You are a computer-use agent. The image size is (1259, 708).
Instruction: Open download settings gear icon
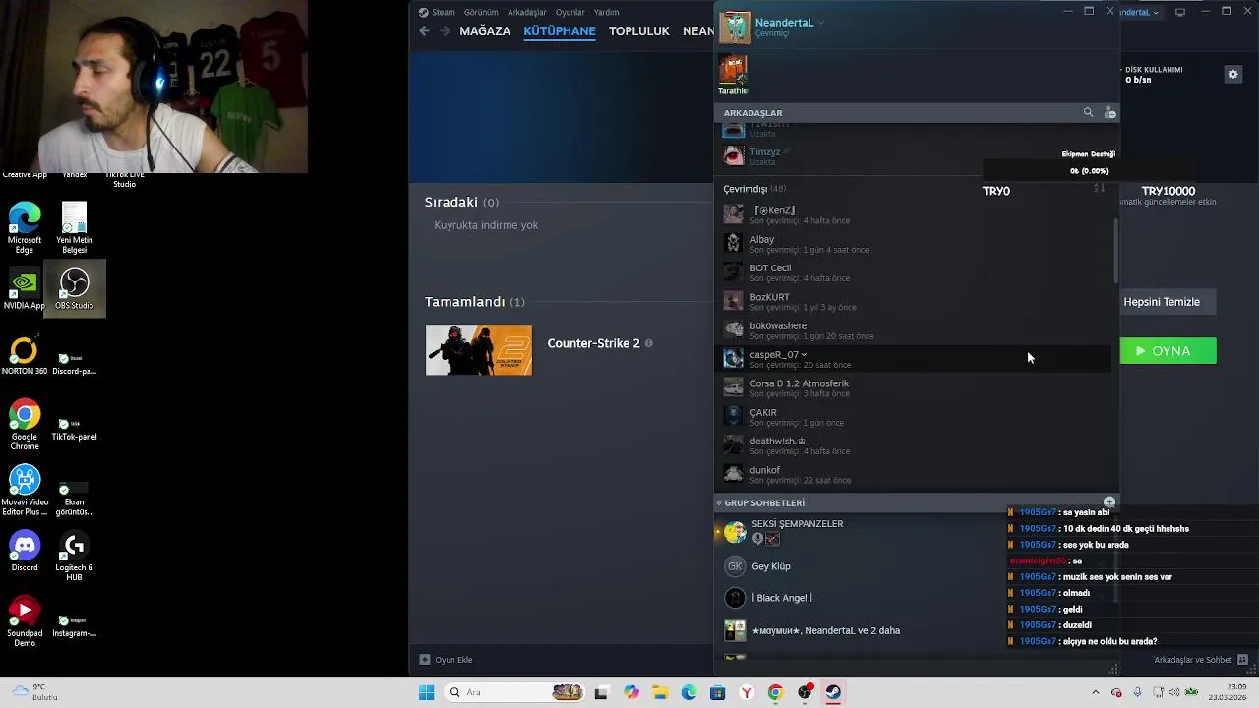point(1232,74)
